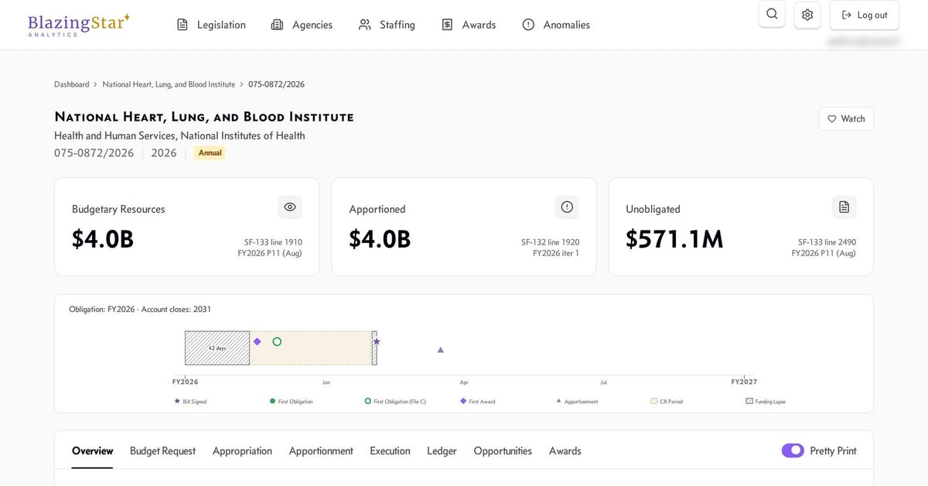The image size is (928, 486).
Task: Click CR Period legend entry
Action: pos(667,402)
